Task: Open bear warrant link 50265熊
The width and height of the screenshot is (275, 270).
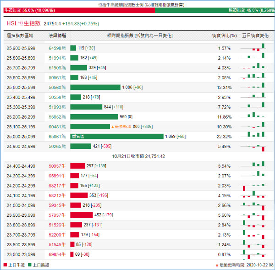Action: coord(57,147)
